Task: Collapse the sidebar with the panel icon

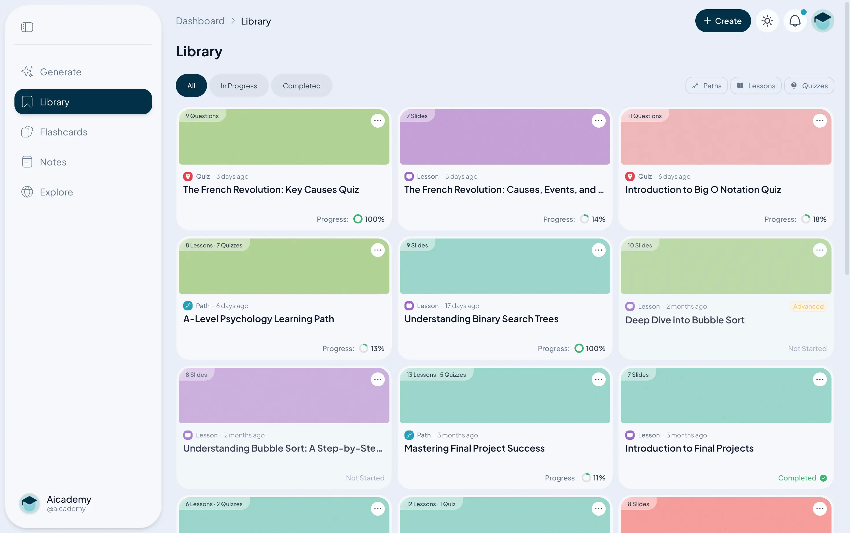Action: pyautogui.click(x=27, y=27)
